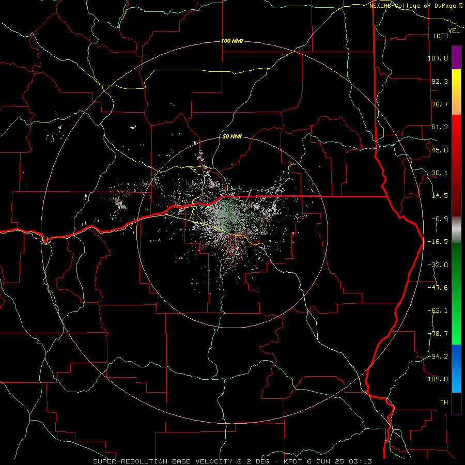Click the yellow-orange segment of the color bar
Viewport: 465px width, 465px height.
[x=456, y=92]
